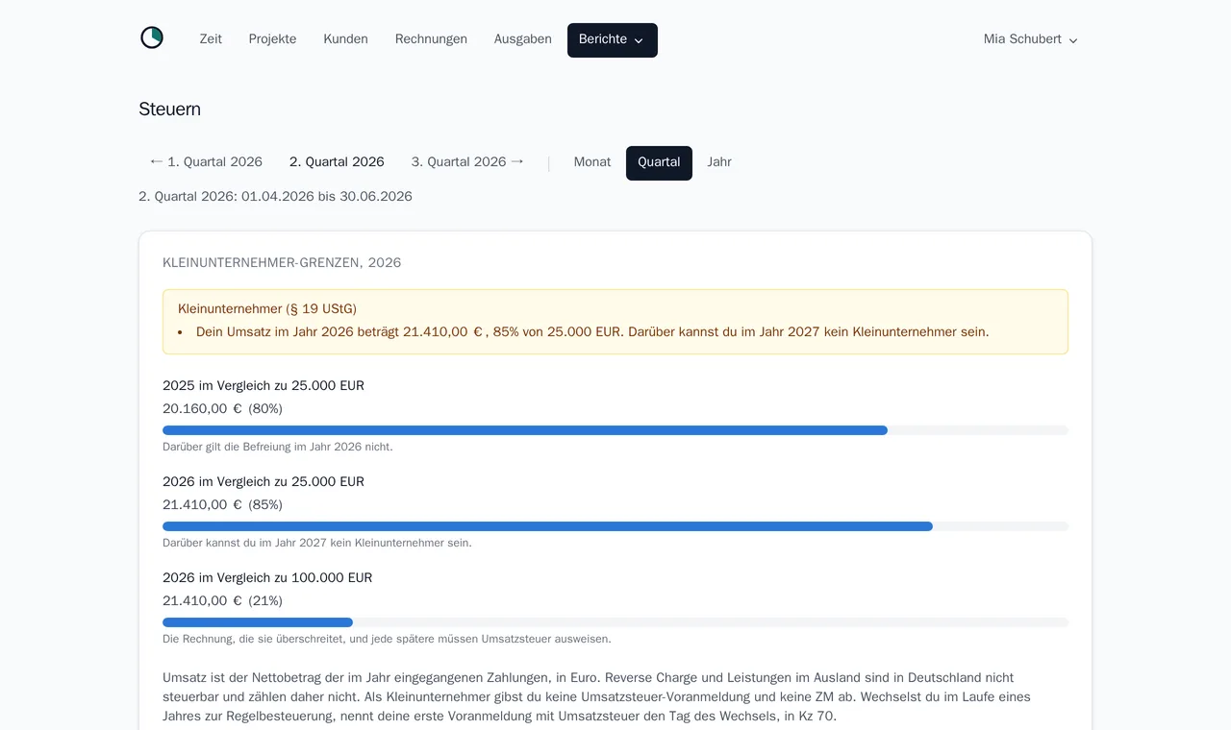This screenshot has width=1231, height=730.
Task: Select the current 2. Quartal 2026 link
Action: (x=337, y=162)
